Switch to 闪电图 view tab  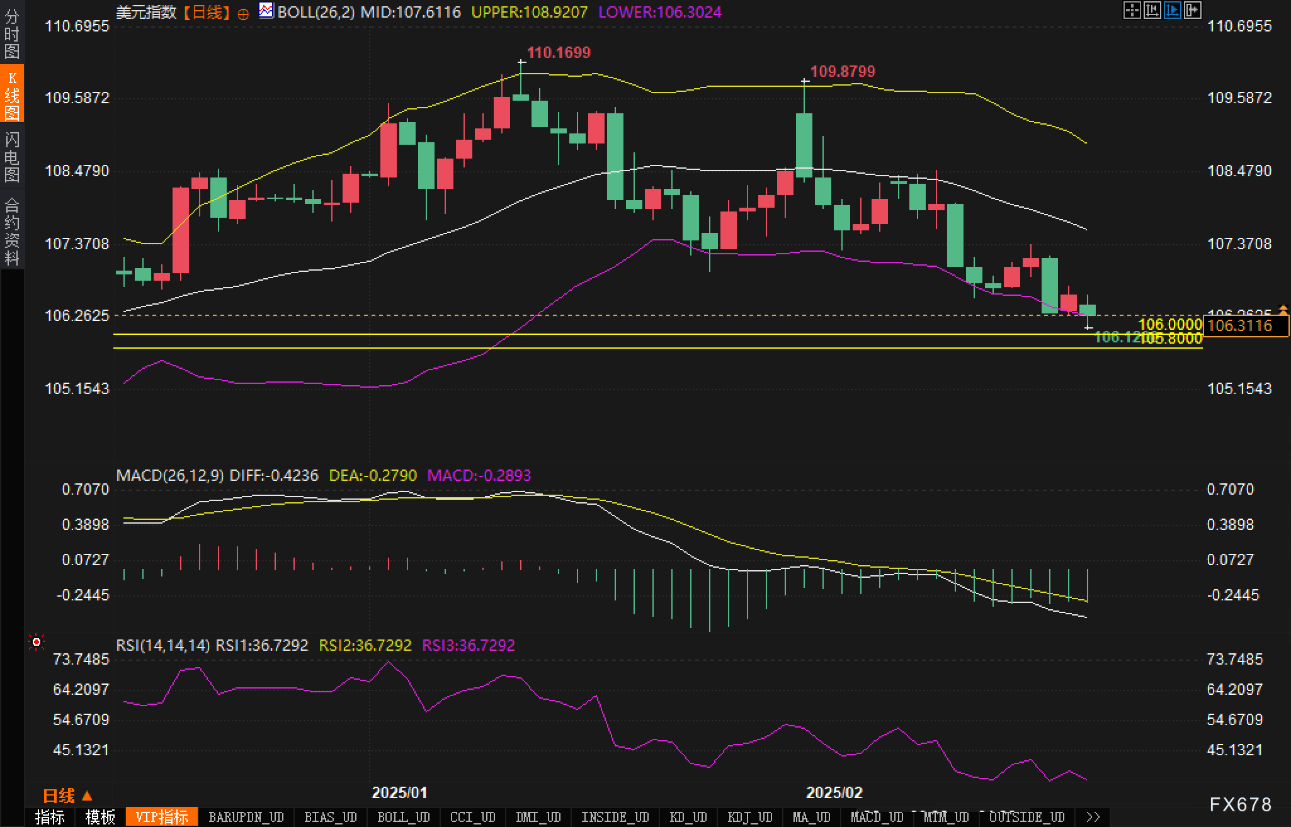point(12,157)
